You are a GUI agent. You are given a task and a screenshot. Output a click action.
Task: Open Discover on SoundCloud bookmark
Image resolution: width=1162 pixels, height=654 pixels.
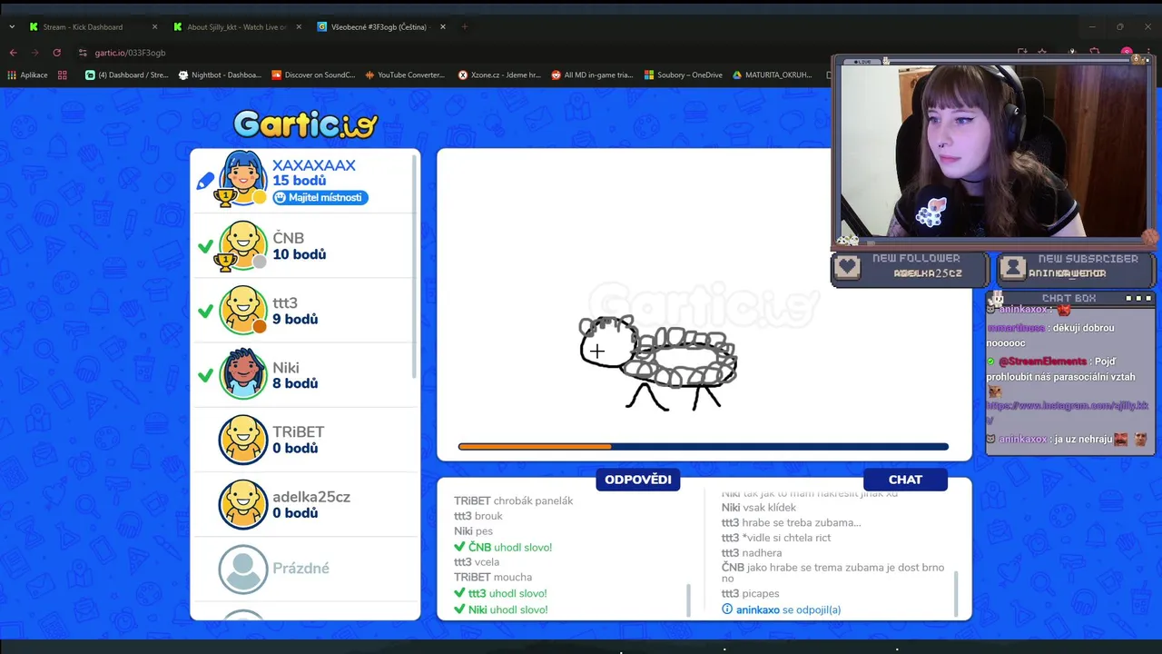pyautogui.click(x=314, y=75)
